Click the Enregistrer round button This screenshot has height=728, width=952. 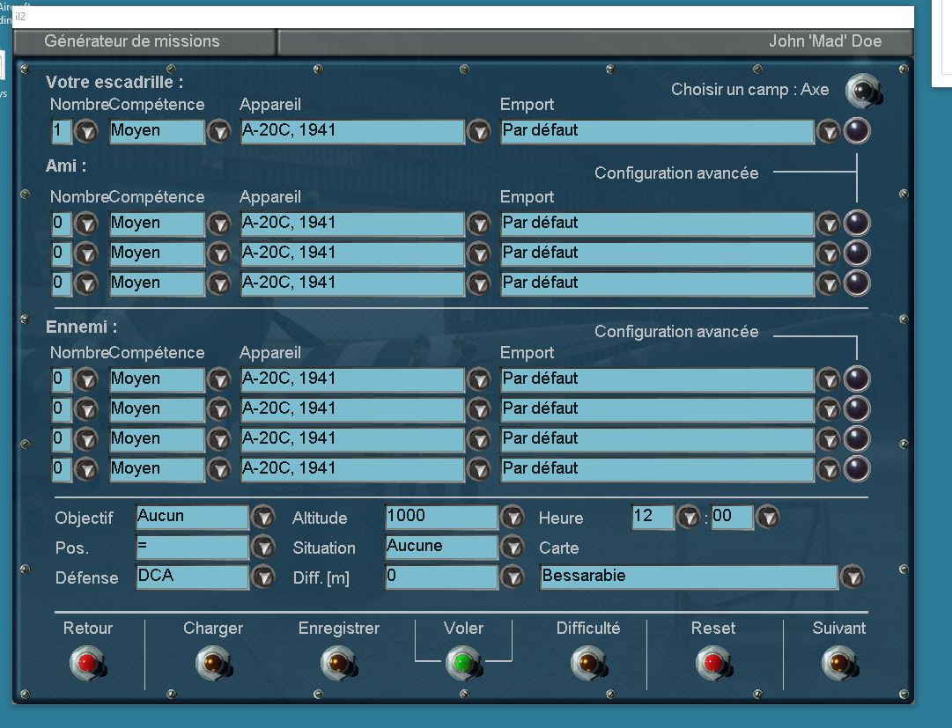[x=336, y=662]
